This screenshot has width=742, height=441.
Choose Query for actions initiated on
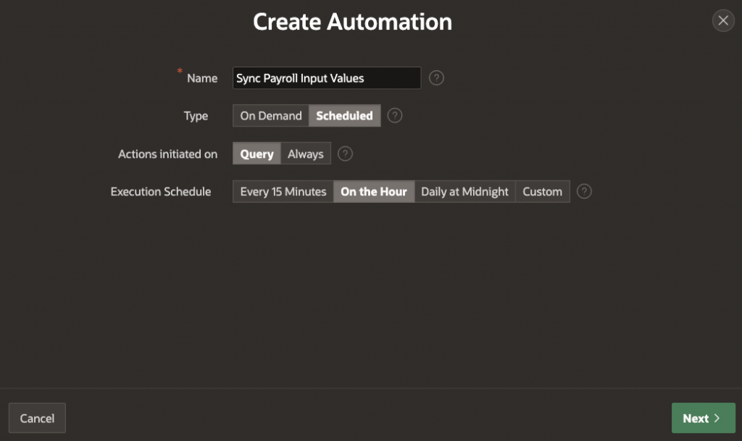(257, 154)
